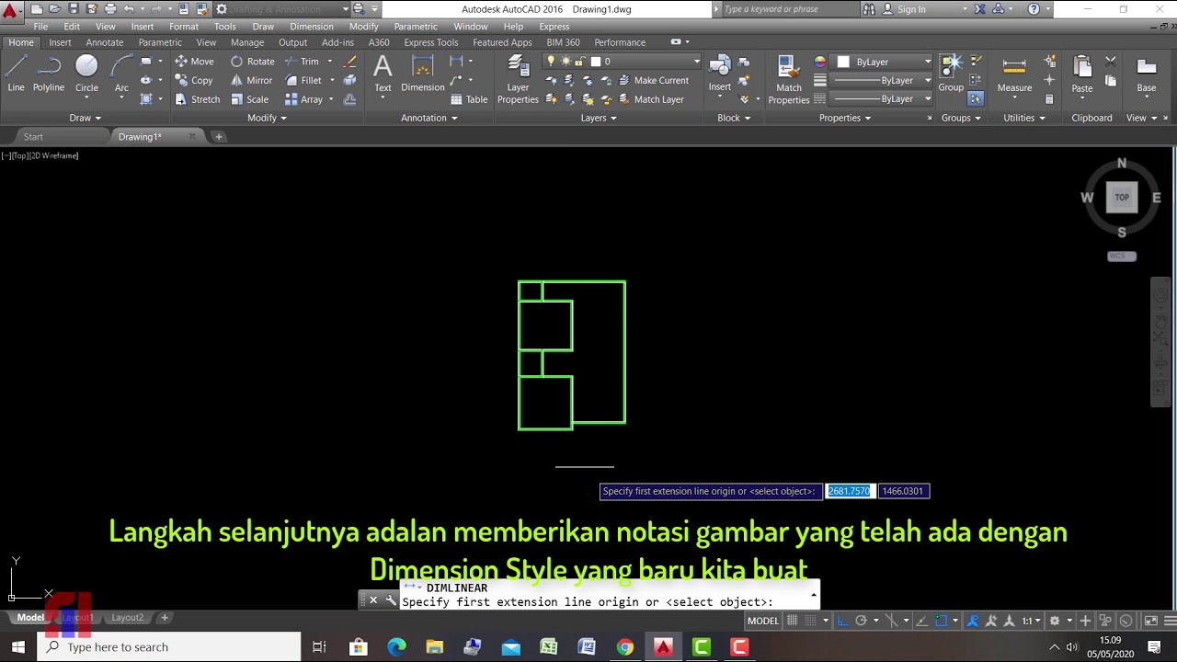This screenshot has width=1177, height=662.
Task: Click the Match Layer button
Action: [650, 99]
